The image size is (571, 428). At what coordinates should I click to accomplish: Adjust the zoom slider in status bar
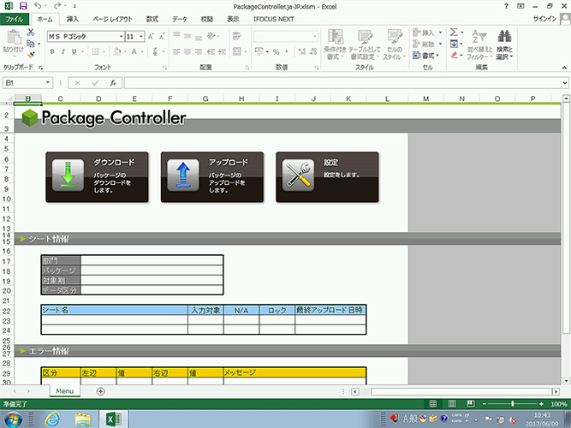512,403
